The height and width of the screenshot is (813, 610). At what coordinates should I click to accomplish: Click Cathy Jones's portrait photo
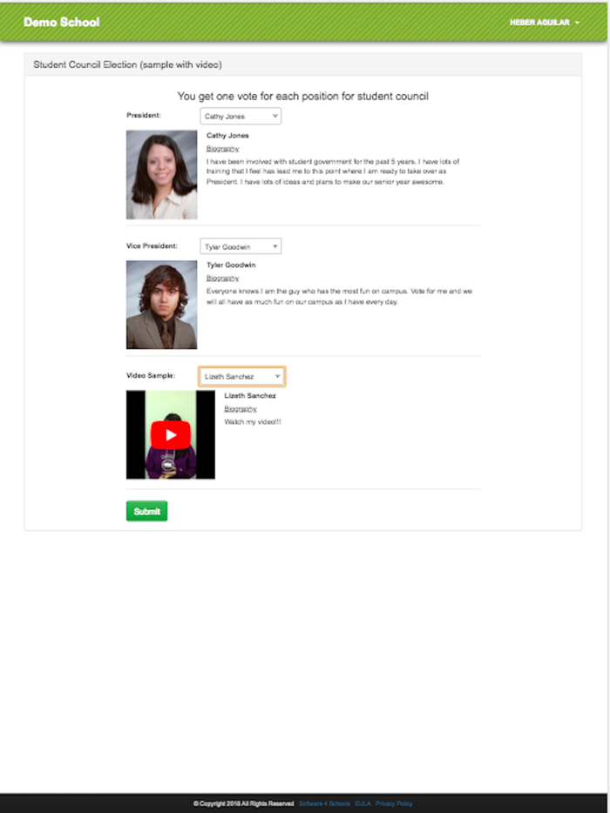161,175
